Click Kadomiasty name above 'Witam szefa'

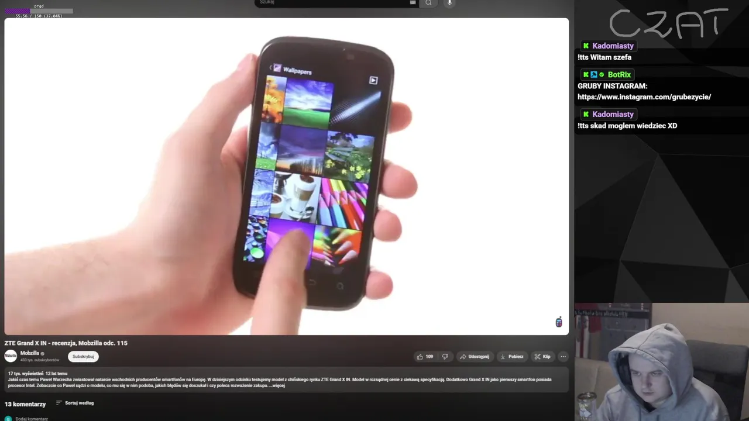(613, 46)
